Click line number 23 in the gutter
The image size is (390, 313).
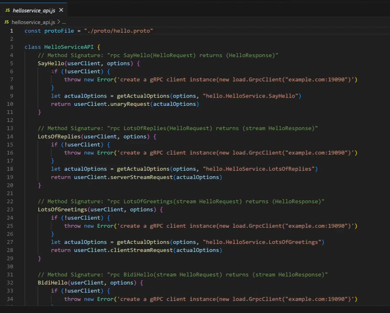(x=10, y=210)
